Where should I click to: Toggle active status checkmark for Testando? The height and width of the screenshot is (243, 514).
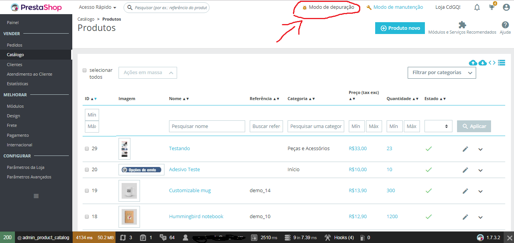pyautogui.click(x=429, y=149)
